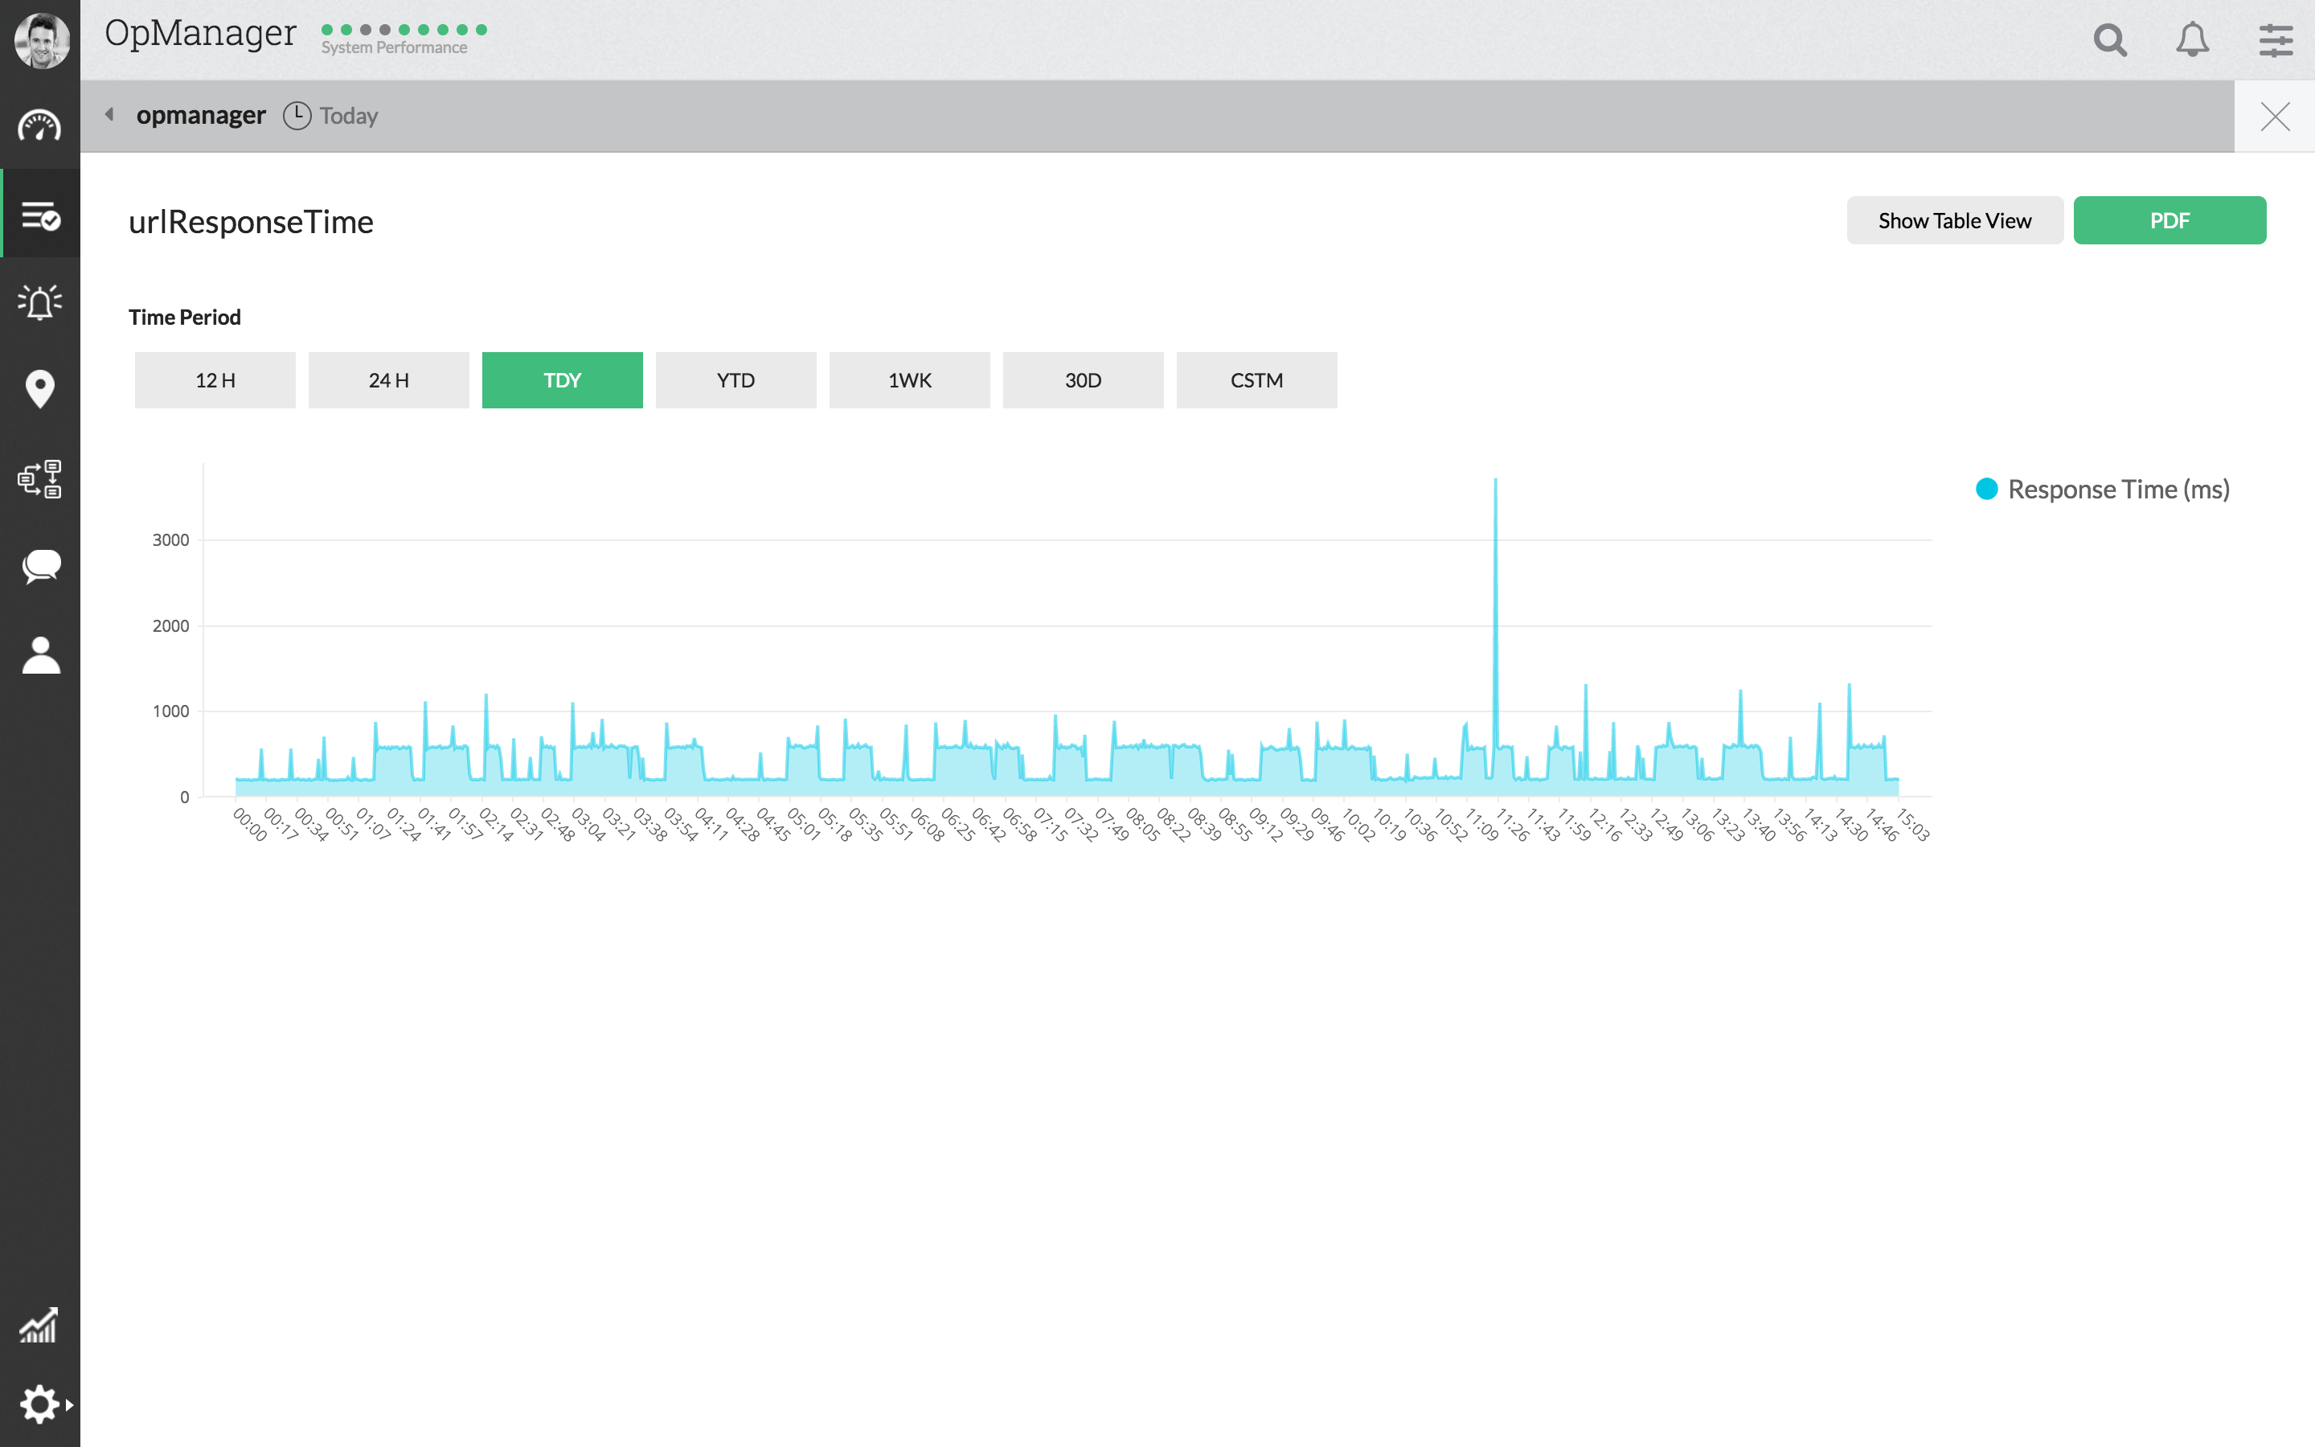Open the notifications bell icon

[x=2193, y=40]
